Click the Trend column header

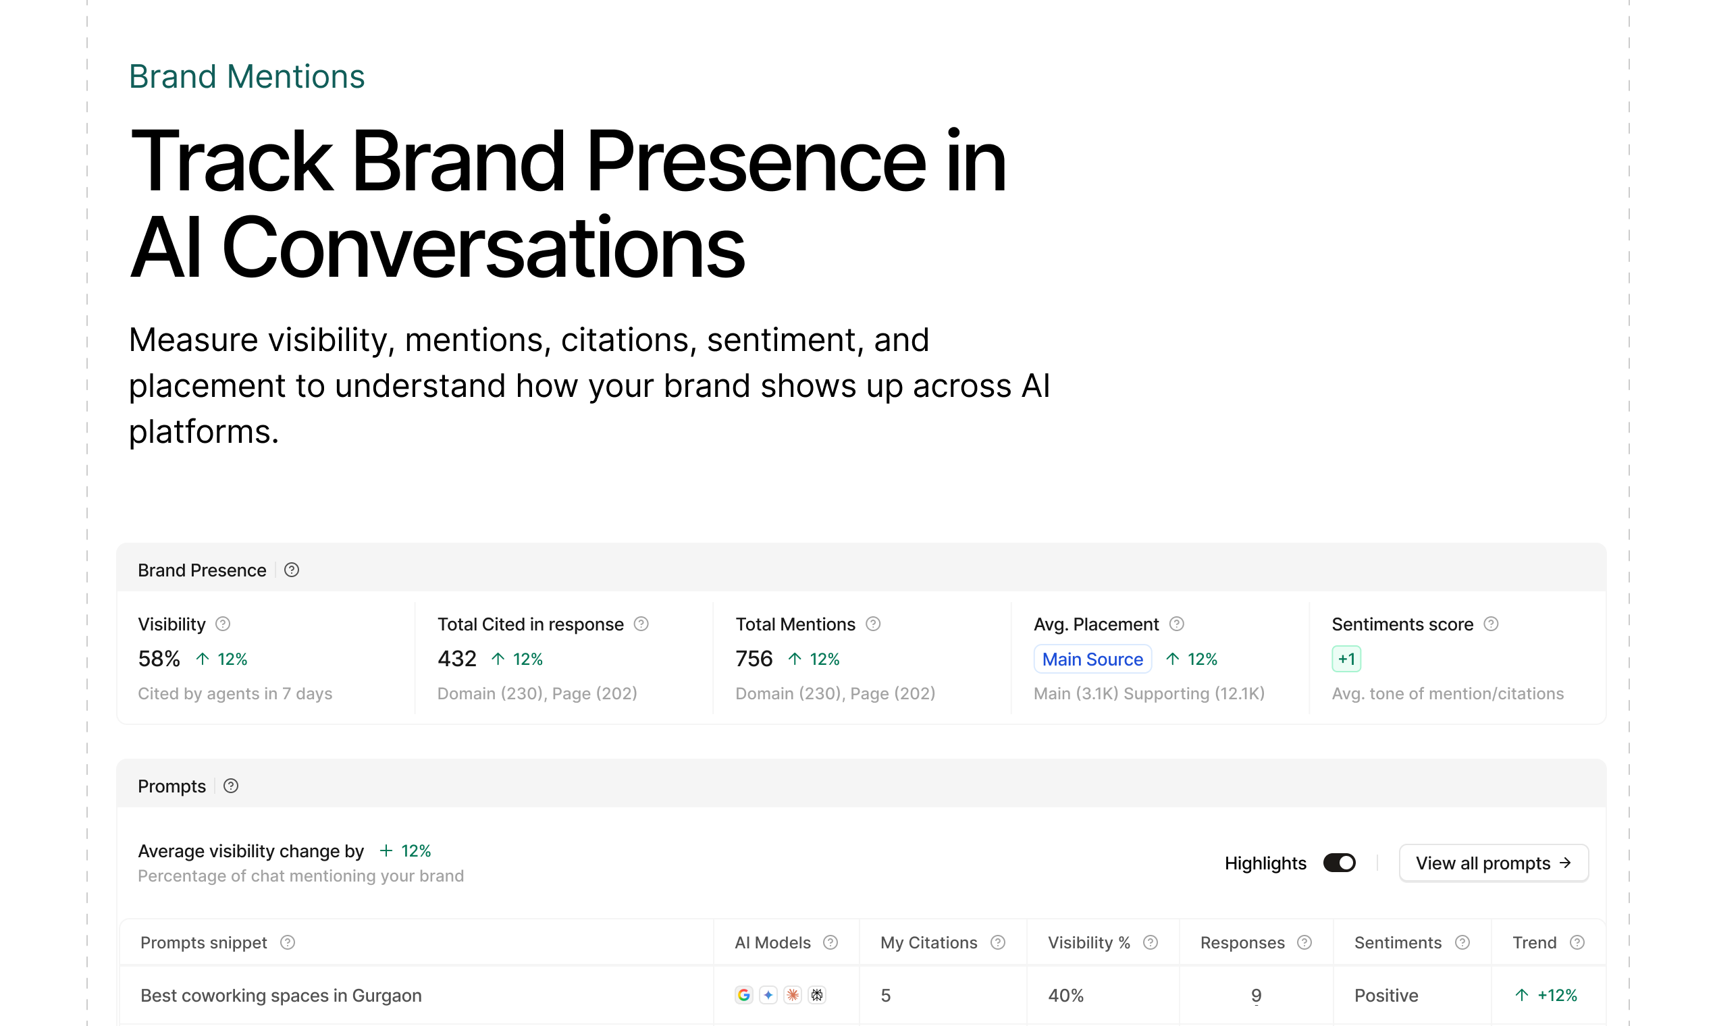(1534, 942)
